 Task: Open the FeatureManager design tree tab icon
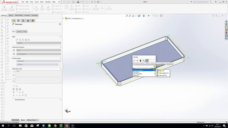(x=14, y=21)
